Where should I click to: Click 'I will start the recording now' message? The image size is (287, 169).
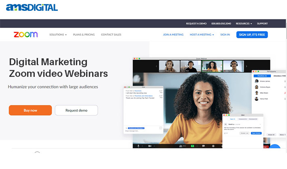click(136, 93)
